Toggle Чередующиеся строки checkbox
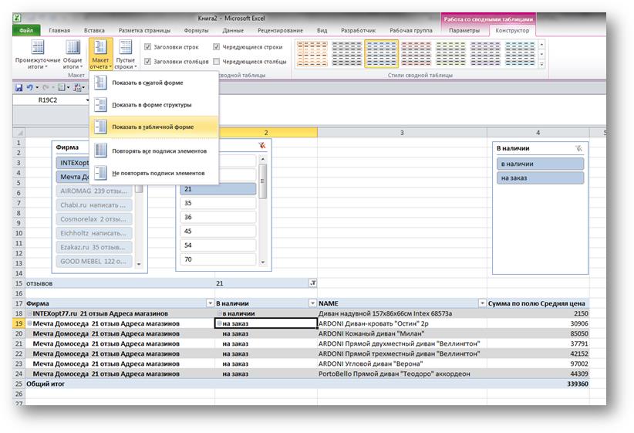The width and height of the screenshot is (634, 433). tap(216, 47)
